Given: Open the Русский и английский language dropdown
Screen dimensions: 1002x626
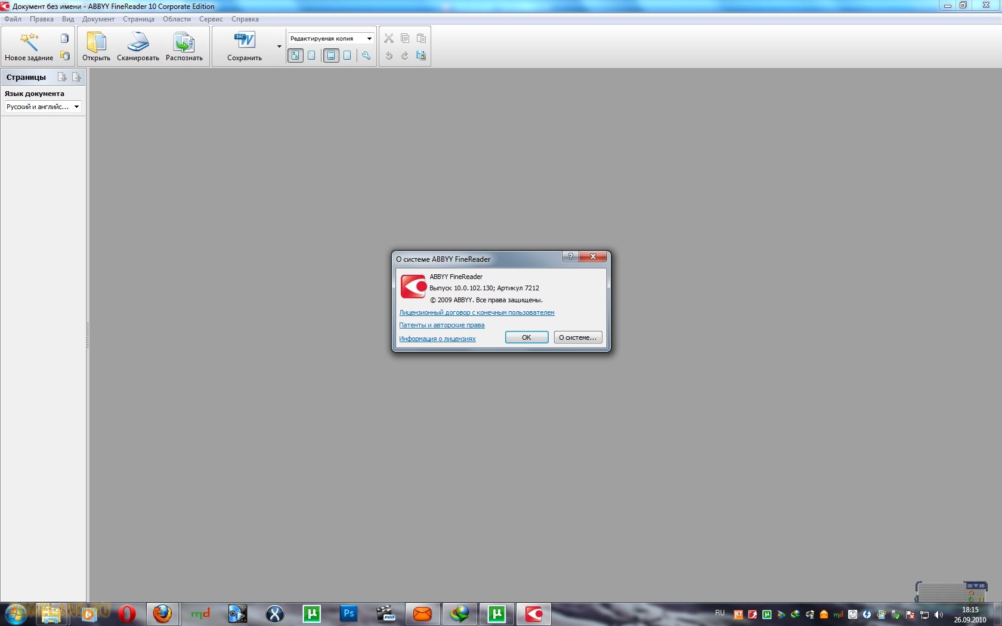Looking at the screenshot, I should pyautogui.click(x=43, y=107).
